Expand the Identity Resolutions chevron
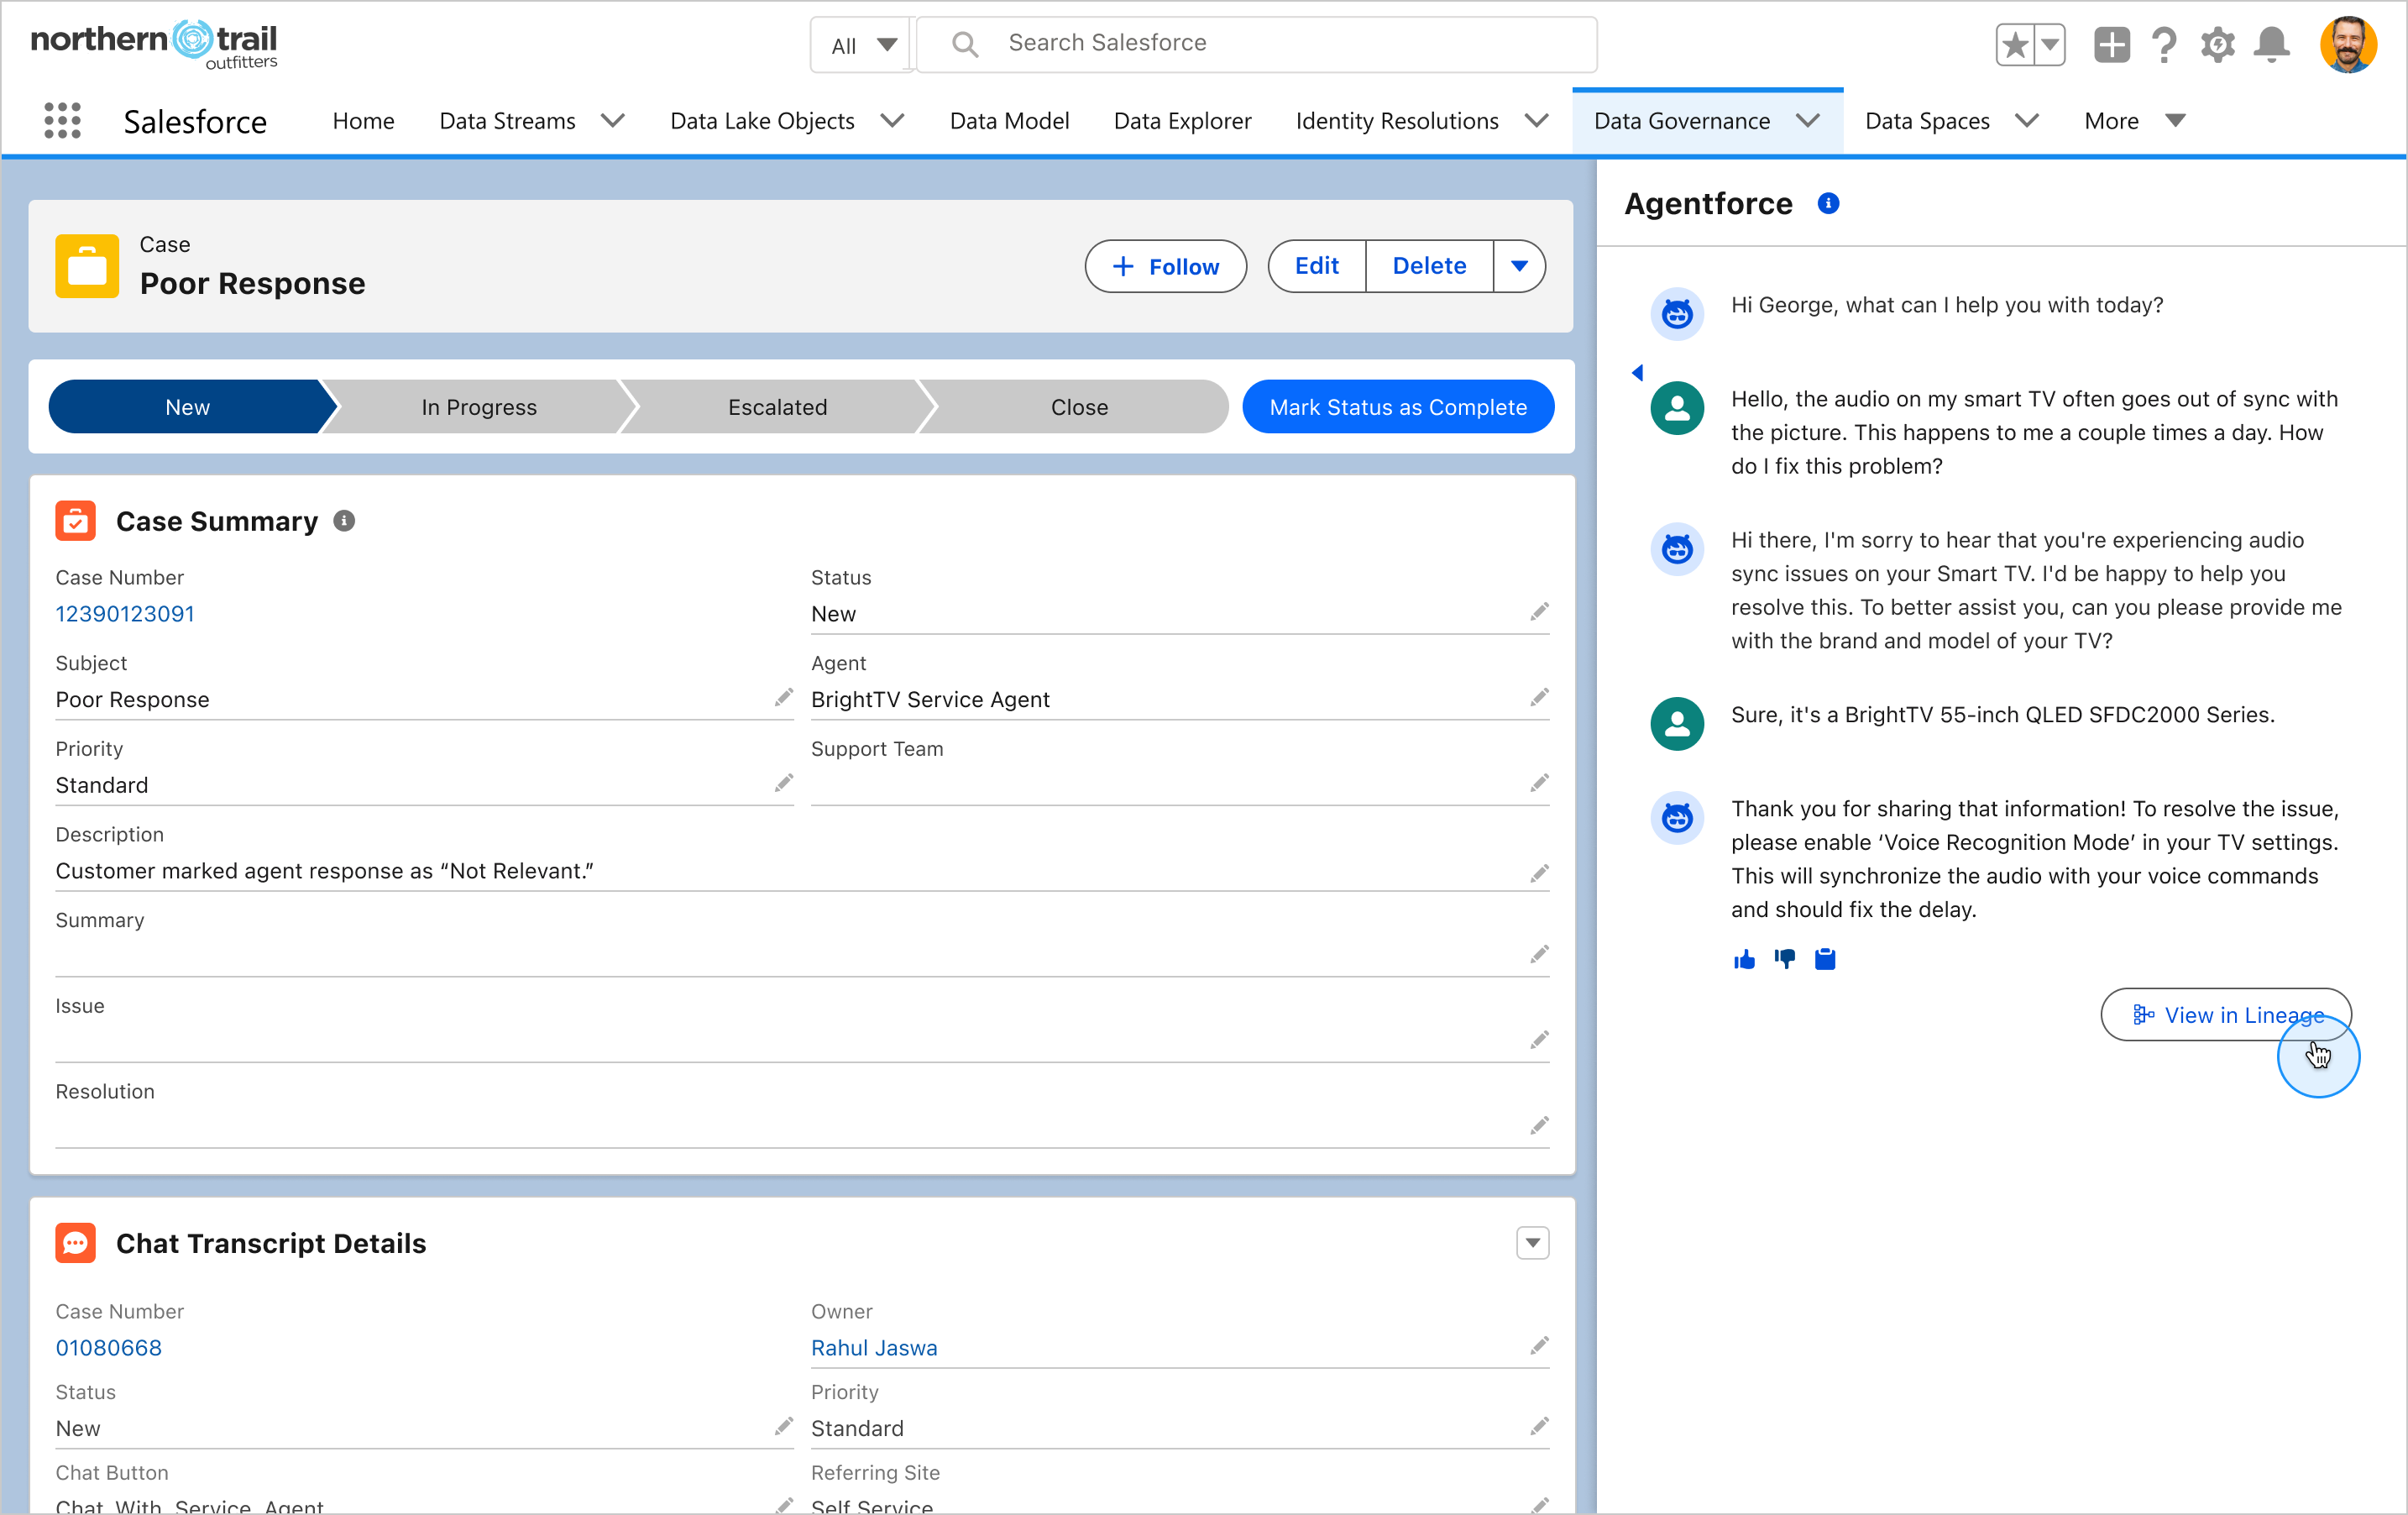The image size is (2408, 1515). (1537, 121)
